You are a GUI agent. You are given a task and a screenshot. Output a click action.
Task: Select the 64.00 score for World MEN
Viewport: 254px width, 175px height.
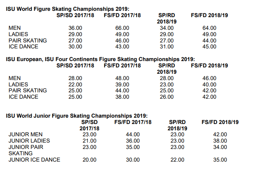(x=209, y=28)
